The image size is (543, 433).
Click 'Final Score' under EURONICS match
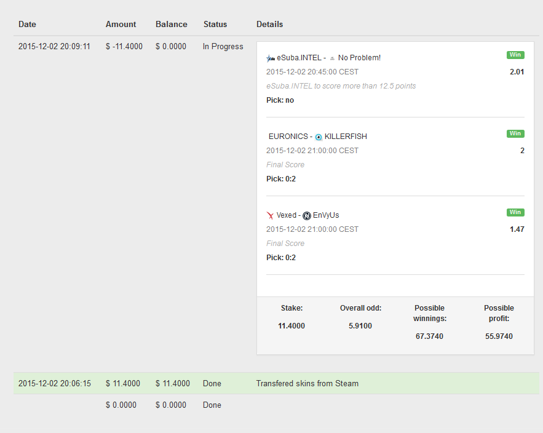point(285,165)
